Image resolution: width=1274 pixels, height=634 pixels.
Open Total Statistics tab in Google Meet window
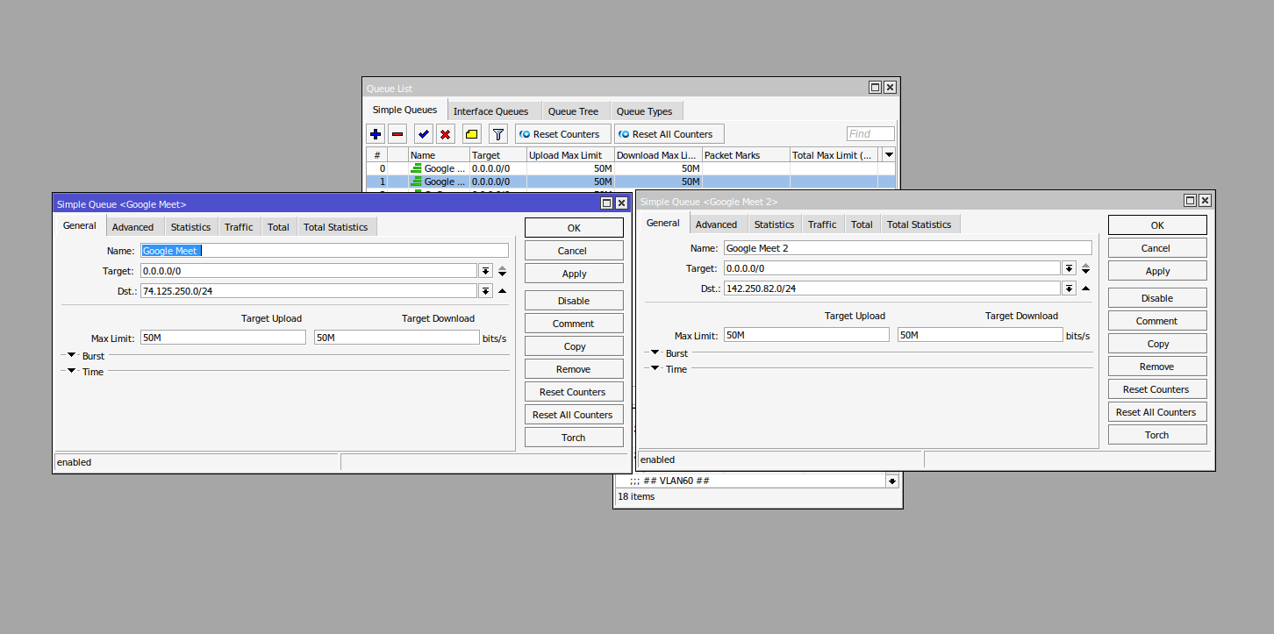pos(336,227)
